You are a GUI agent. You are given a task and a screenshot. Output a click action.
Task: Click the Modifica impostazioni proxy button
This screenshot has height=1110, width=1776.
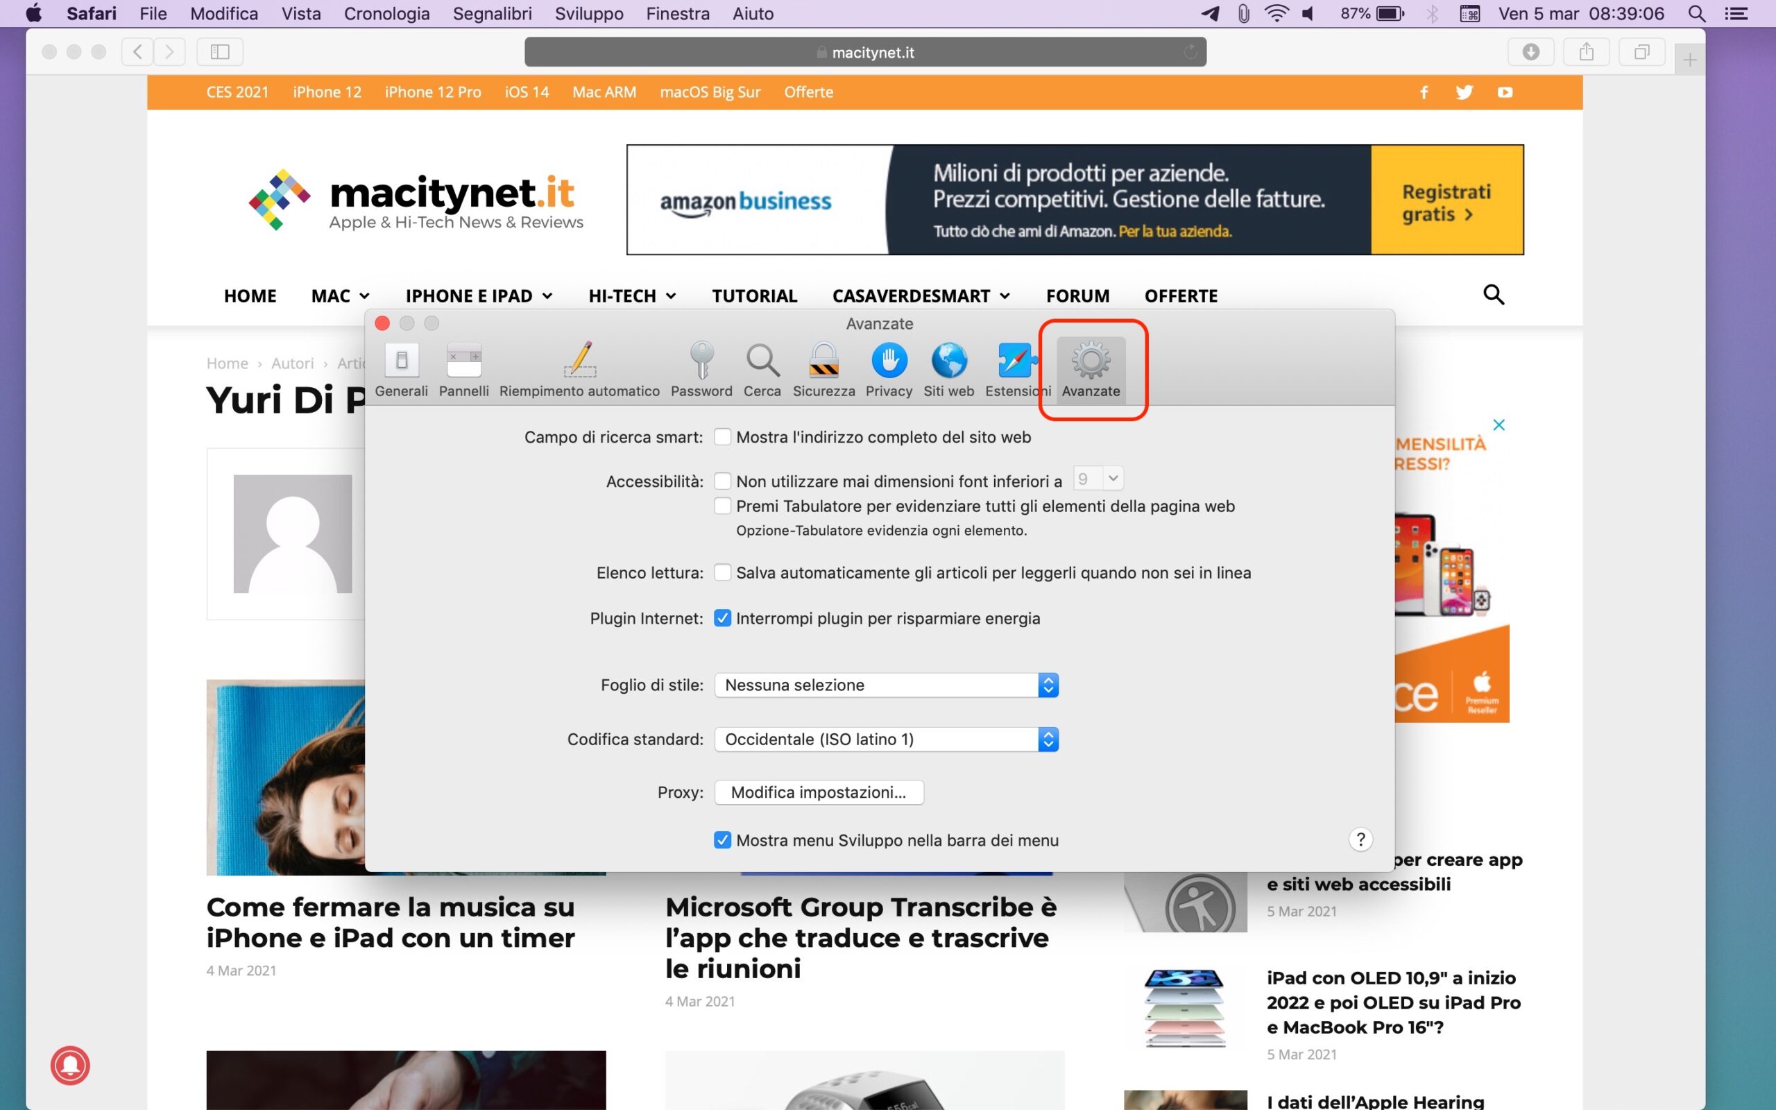click(819, 792)
